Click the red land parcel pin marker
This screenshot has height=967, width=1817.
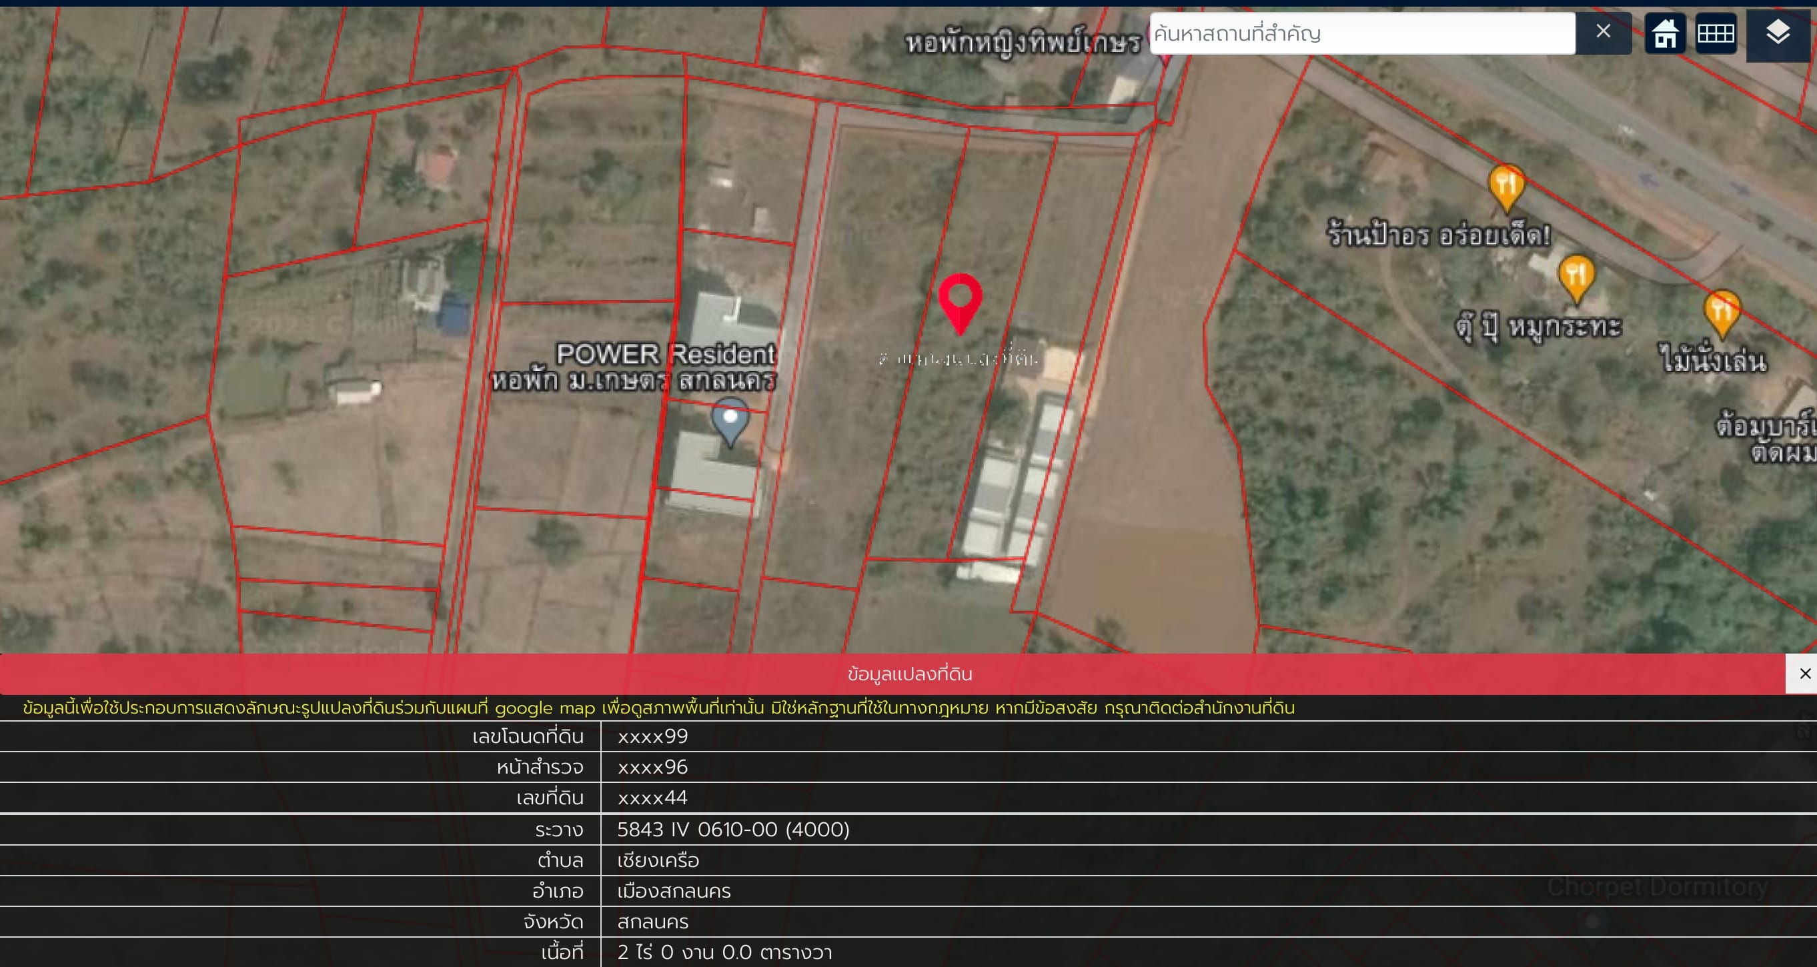[960, 303]
